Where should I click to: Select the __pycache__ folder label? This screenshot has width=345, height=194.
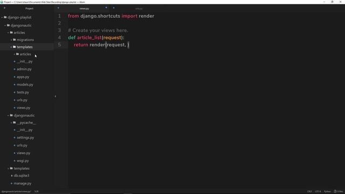coord(26,123)
